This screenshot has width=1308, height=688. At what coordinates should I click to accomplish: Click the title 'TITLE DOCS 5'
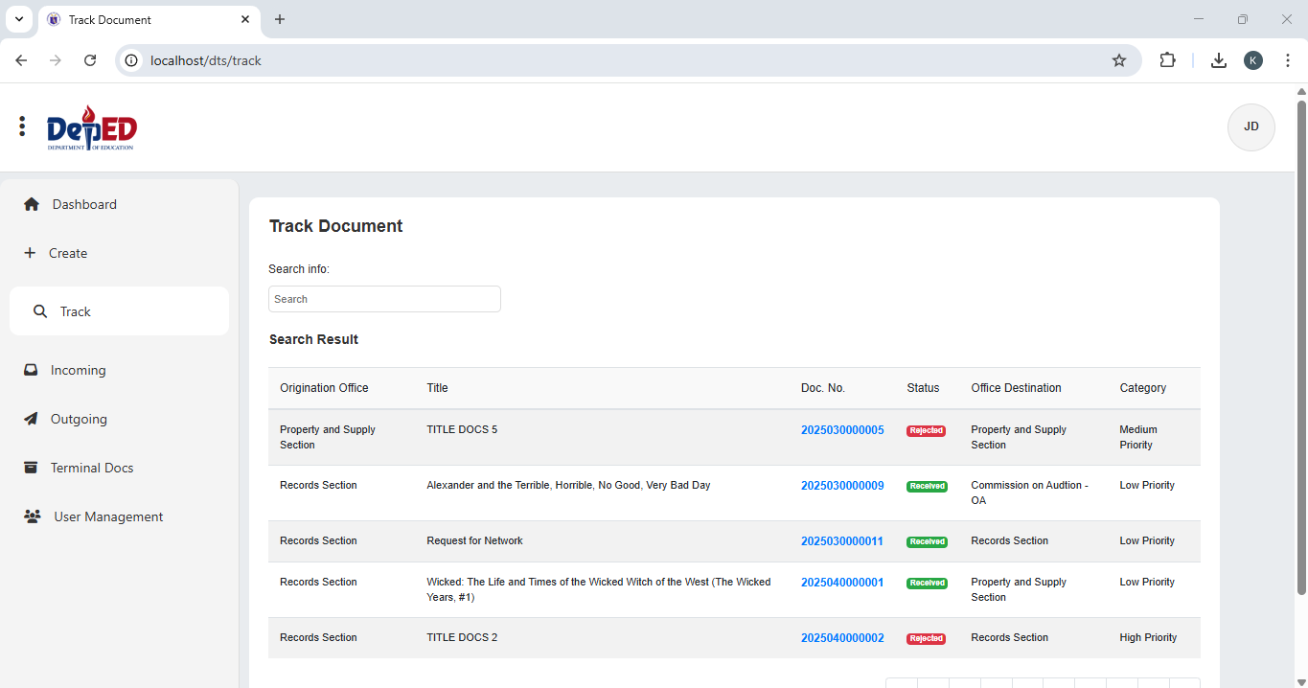point(462,430)
